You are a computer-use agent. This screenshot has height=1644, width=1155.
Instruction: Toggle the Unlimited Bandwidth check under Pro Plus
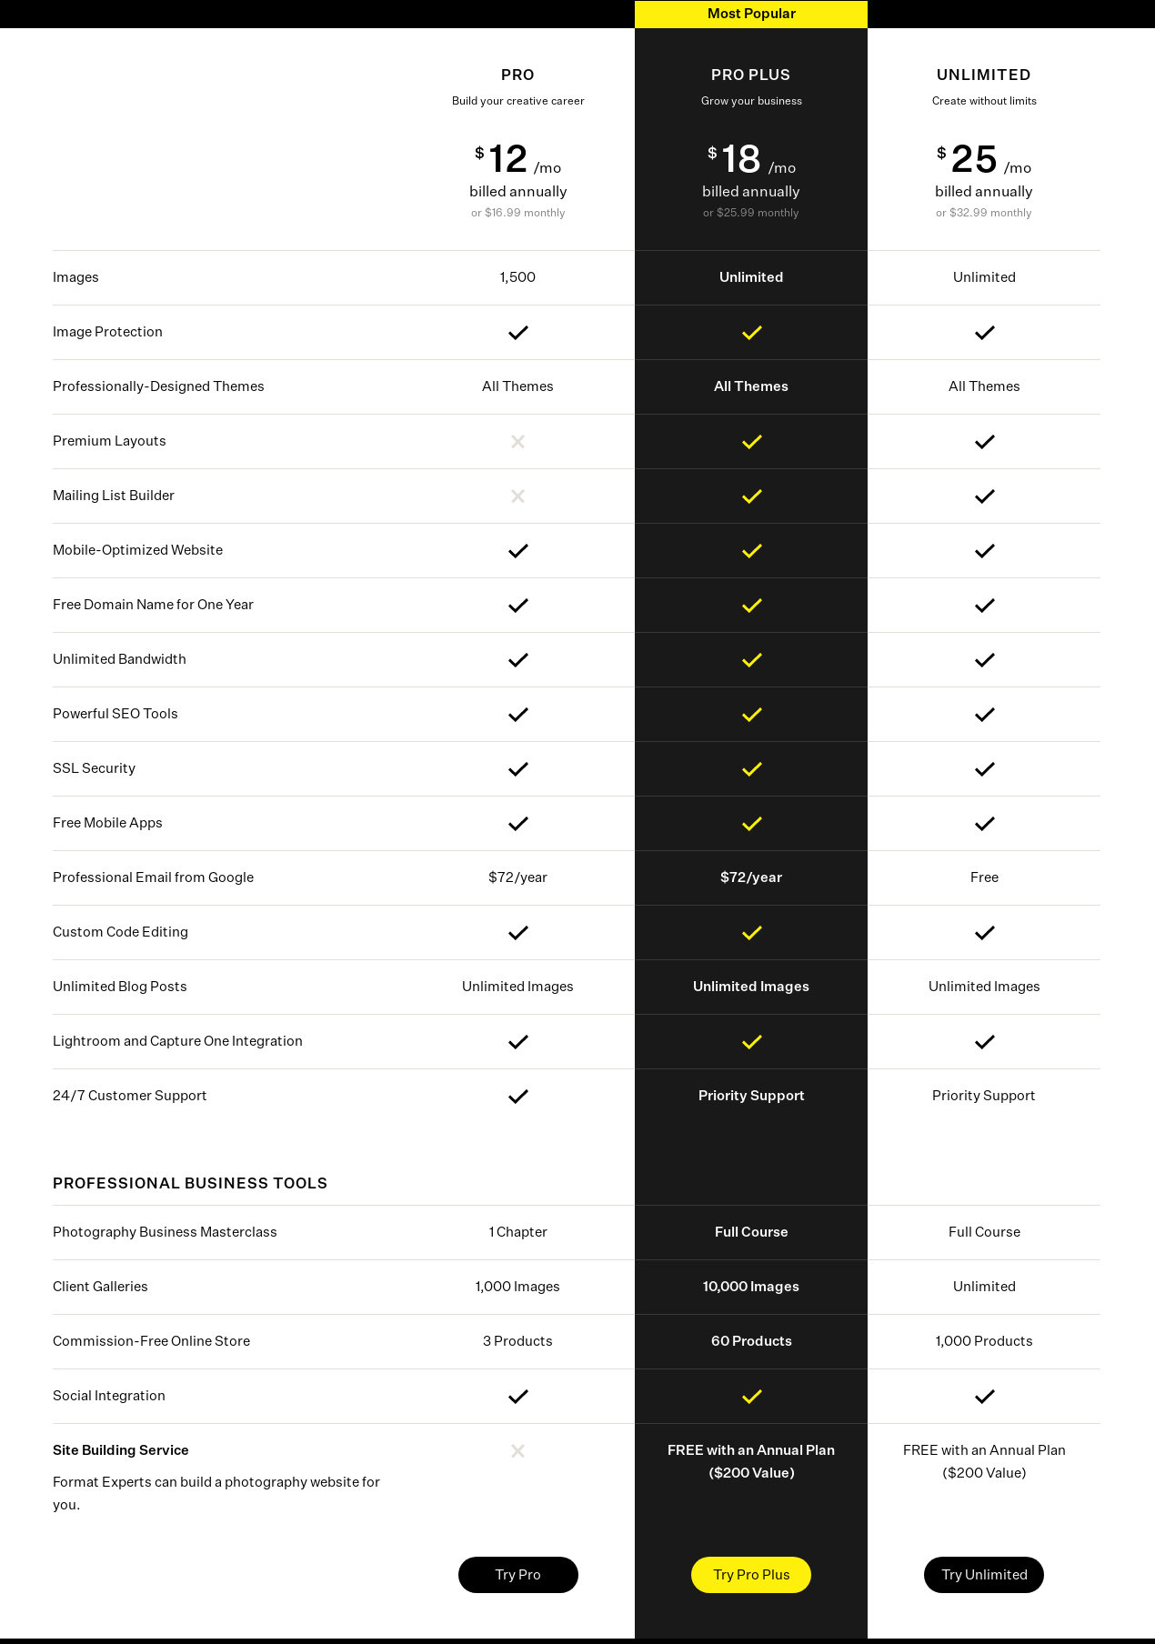(x=751, y=659)
